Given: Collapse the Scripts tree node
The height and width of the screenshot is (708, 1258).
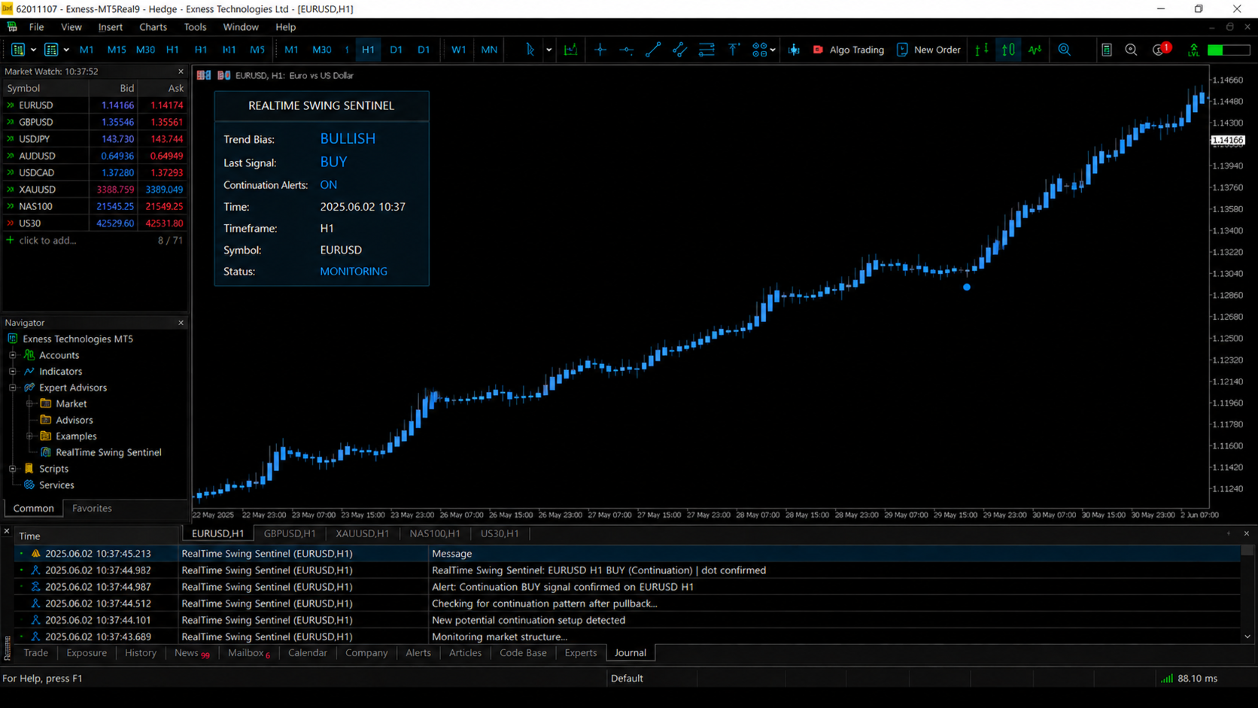Looking at the screenshot, I should [x=13, y=469].
